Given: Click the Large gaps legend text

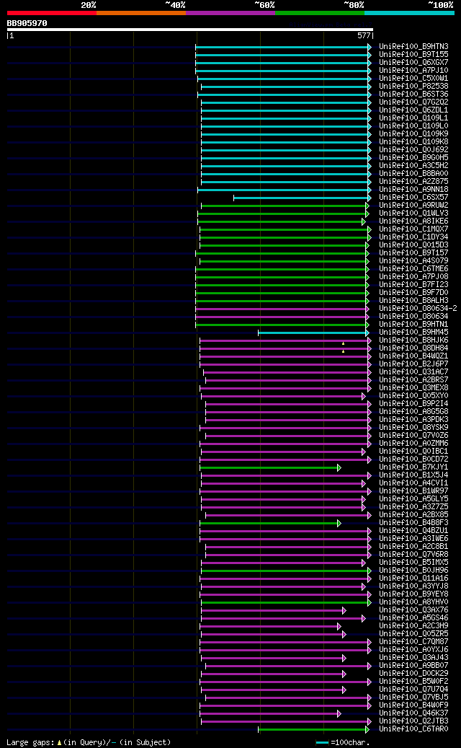Looking at the screenshot, I should click(89, 742).
